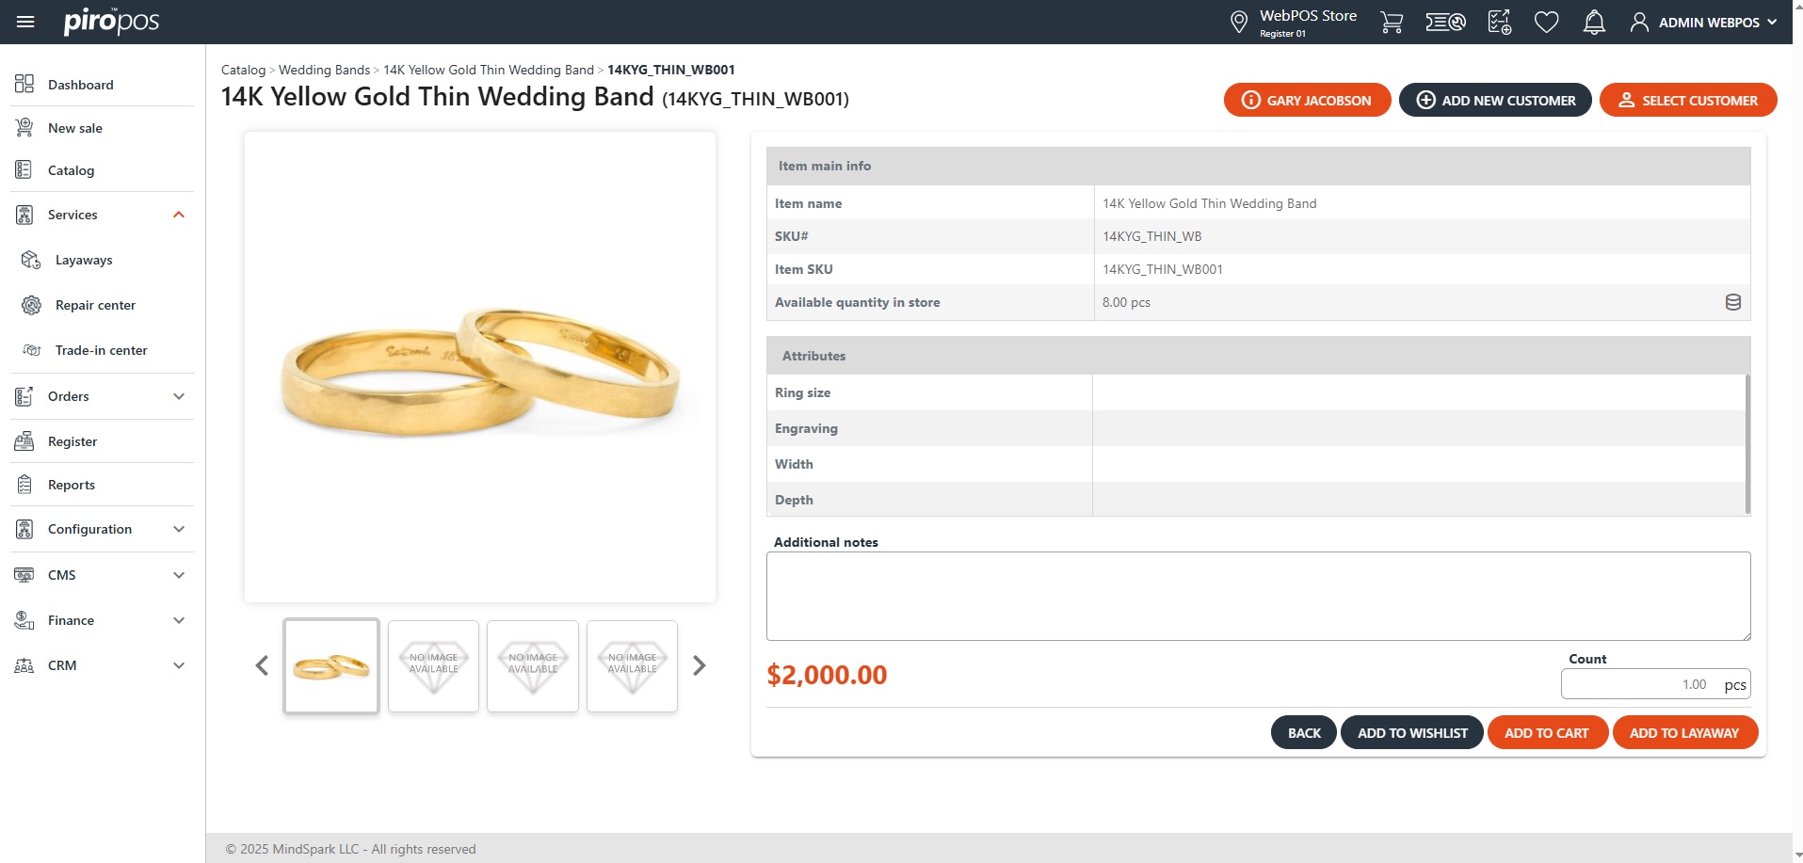The image size is (1803, 863).
Task: Expand the Finance sidebar section
Action: pos(179,620)
